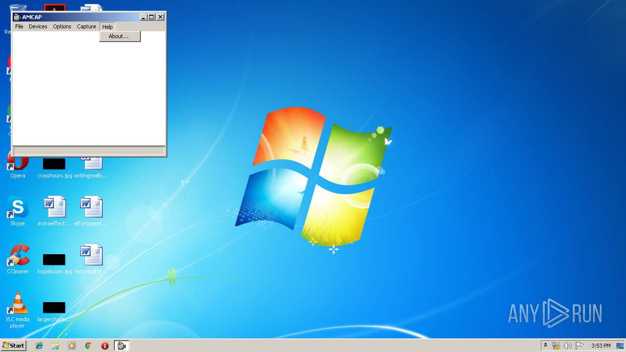Select the effortagent Word document
The height and width of the screenshot is (352, 626).
click(91, 212)
